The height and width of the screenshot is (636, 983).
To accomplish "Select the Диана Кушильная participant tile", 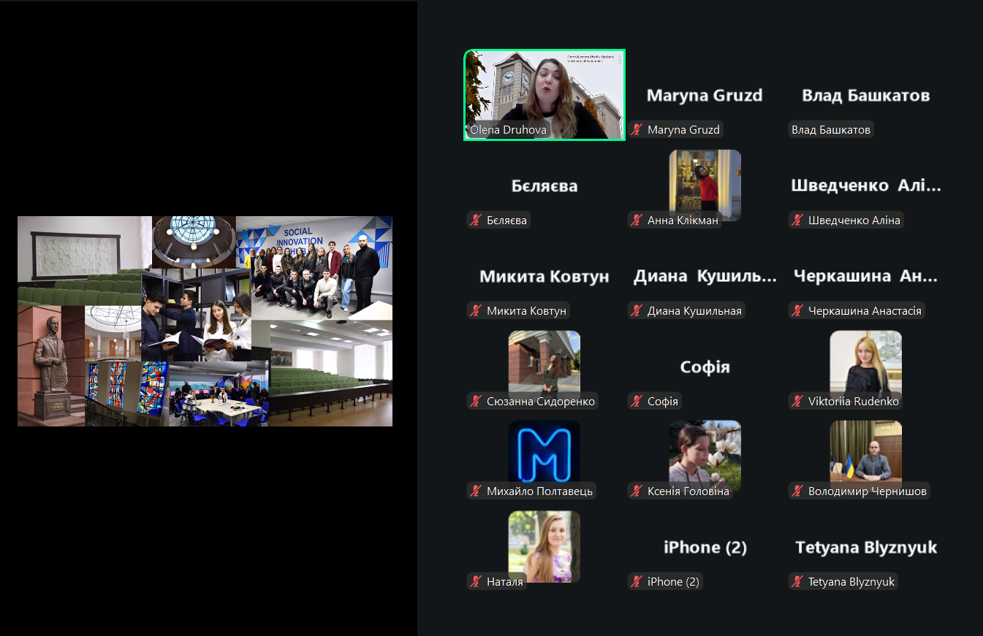I will (x=705, y=277).
